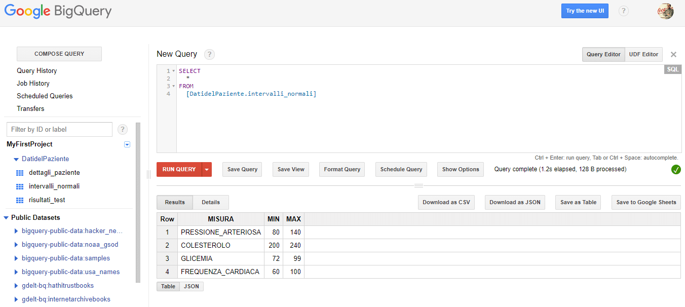Click the MAX column header
This screenshot has height=307, width=685.
tap(293, 219)
